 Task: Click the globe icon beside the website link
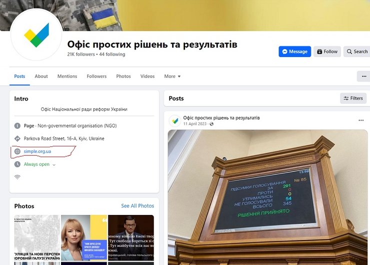[17, 151]
